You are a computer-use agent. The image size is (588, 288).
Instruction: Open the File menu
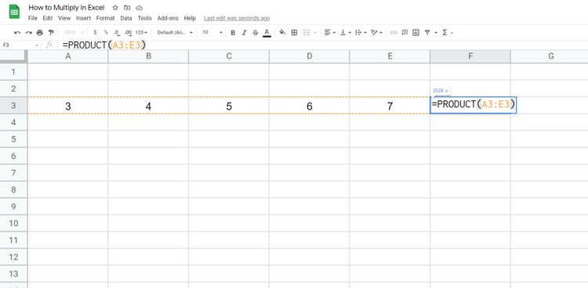click(x=33, y=18)
